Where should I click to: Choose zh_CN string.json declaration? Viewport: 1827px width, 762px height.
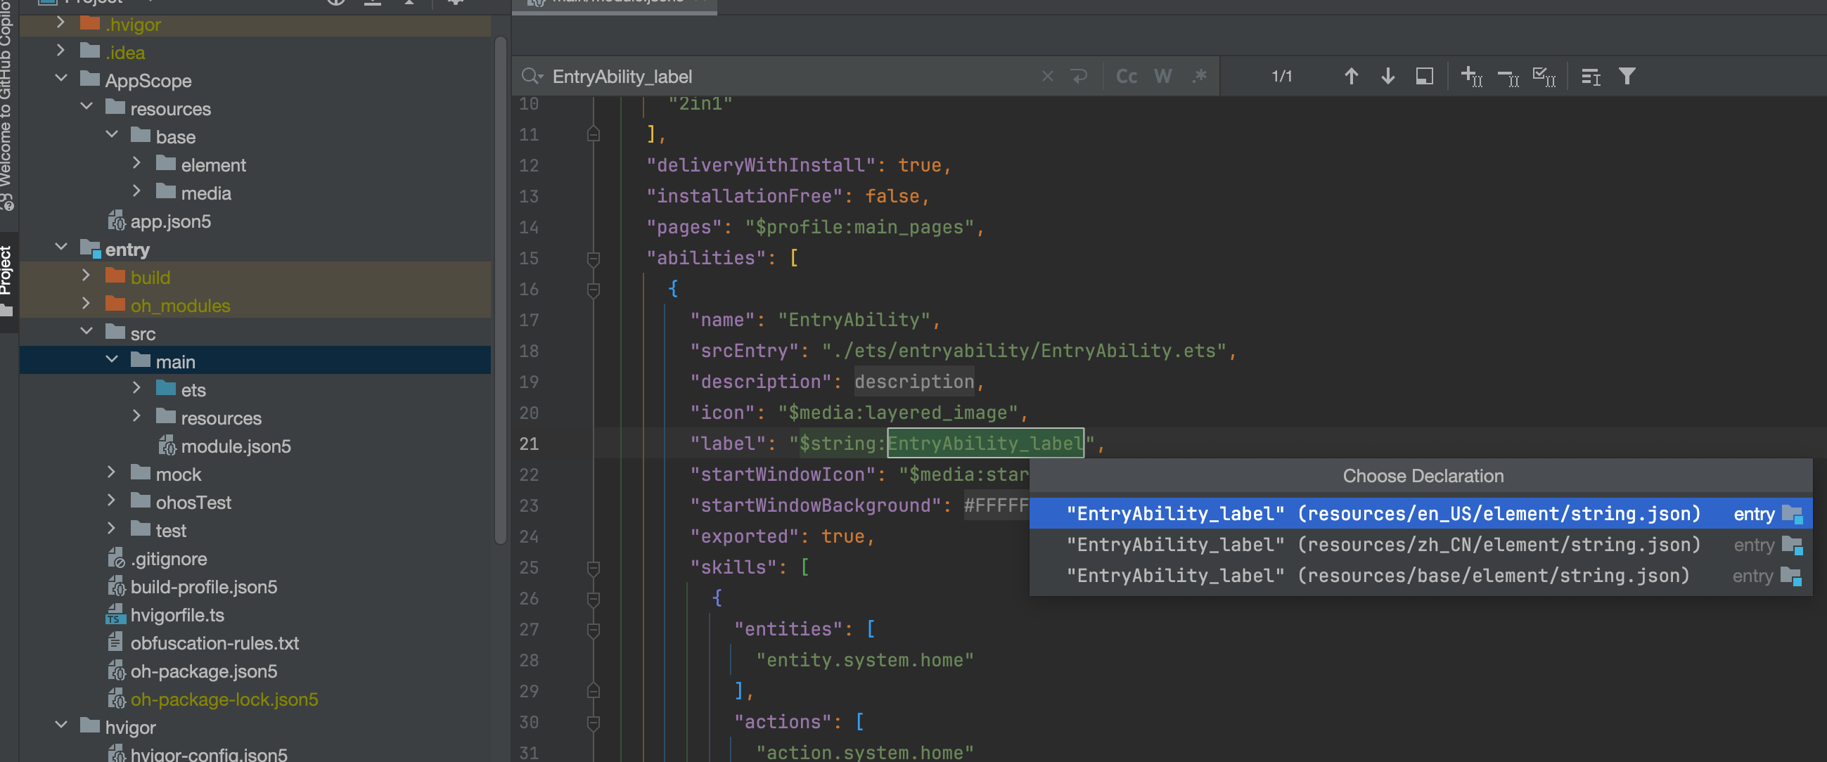(x=1421, y=544)
